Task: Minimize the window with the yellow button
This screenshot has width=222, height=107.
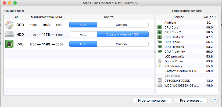Action: click(10, 3)
